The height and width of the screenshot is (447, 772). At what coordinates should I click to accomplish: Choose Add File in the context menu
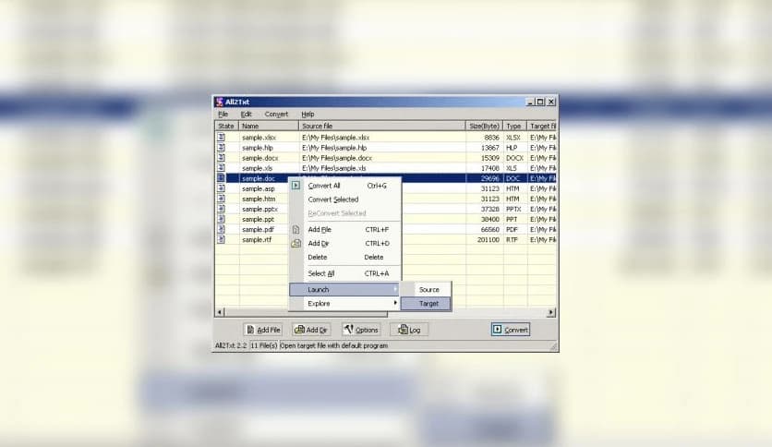point(344,229)
